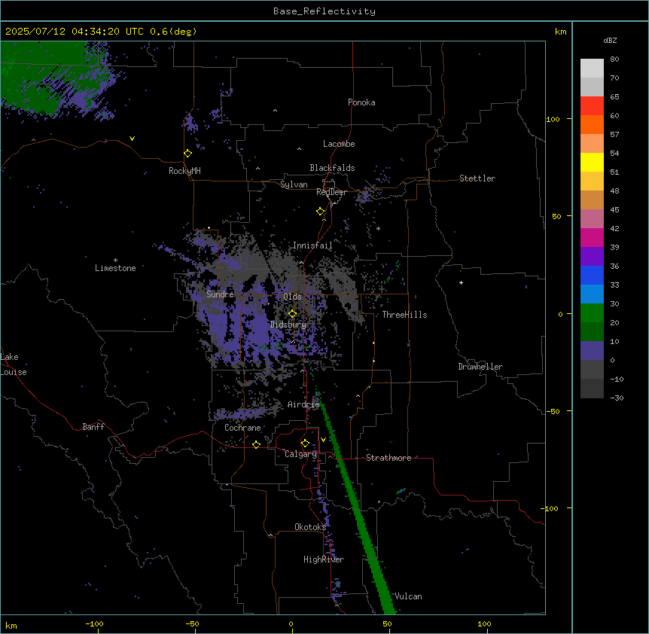The image size is (649, 634).
Task: Click the yellow V marker northwest of RockyMH
Action: point(132,139)
